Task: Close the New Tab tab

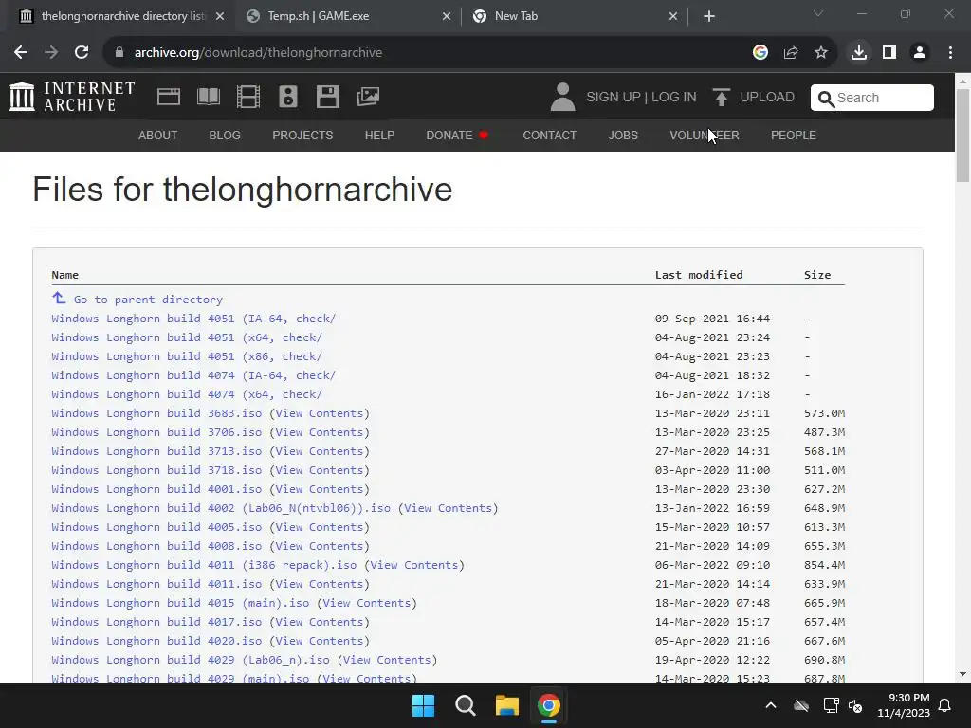Action: click(x=673, y=16)
